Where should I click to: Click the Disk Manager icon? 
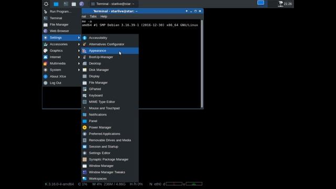coord(85,70)
